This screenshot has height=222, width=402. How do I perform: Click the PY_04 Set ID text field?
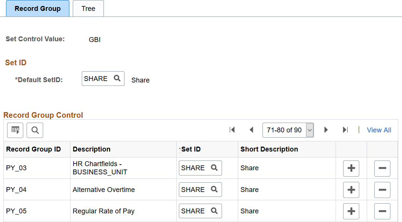pos(194,189)
